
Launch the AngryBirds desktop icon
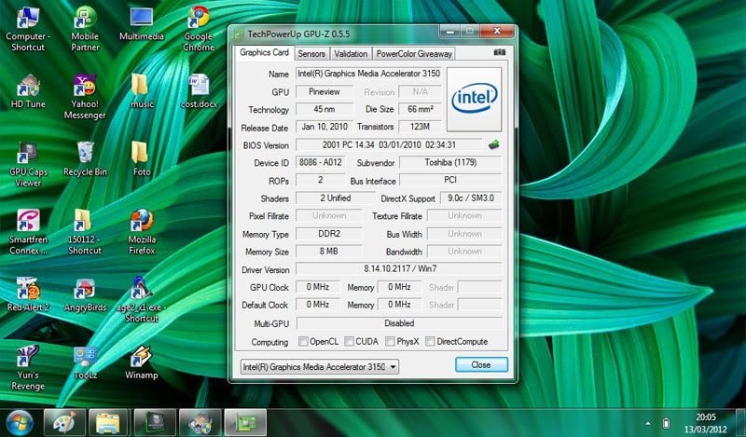[85, 294]
